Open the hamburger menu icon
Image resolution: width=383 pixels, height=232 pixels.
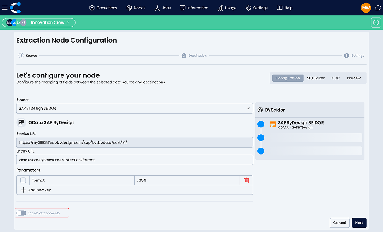[x=5, y=8]
